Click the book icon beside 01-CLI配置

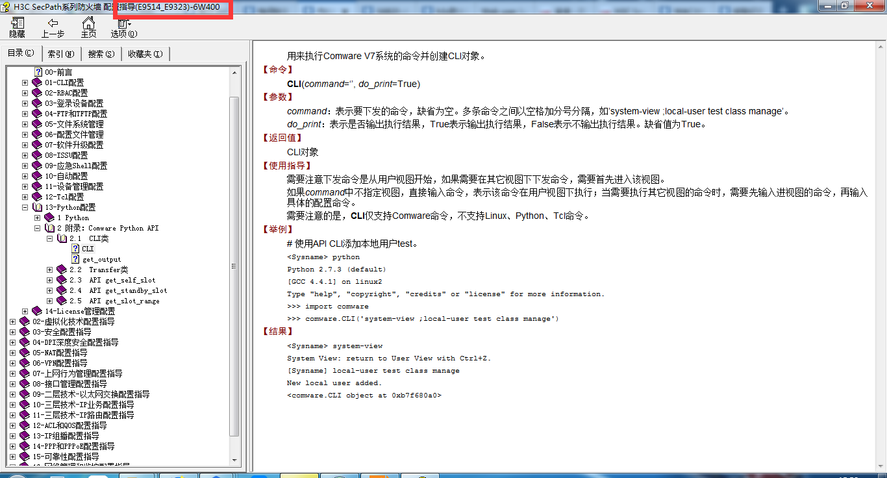tap(37, 82)
